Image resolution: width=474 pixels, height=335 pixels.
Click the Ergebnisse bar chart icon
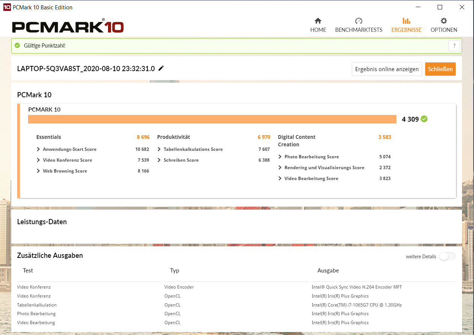(x=406, y=21)
